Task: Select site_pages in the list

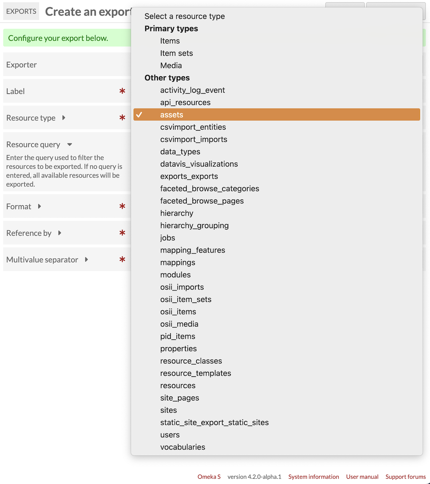Action: [x=180, y=398]
